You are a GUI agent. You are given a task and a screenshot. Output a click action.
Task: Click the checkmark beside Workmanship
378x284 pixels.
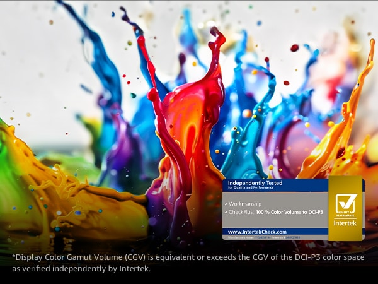coord(226,204)
